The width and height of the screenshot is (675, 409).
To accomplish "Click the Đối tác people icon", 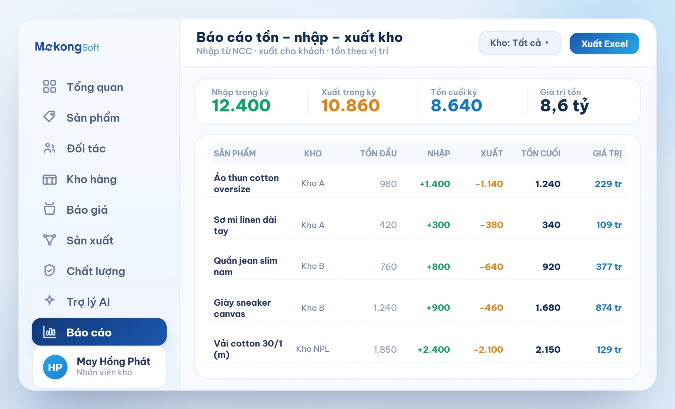I will [49, 148].
